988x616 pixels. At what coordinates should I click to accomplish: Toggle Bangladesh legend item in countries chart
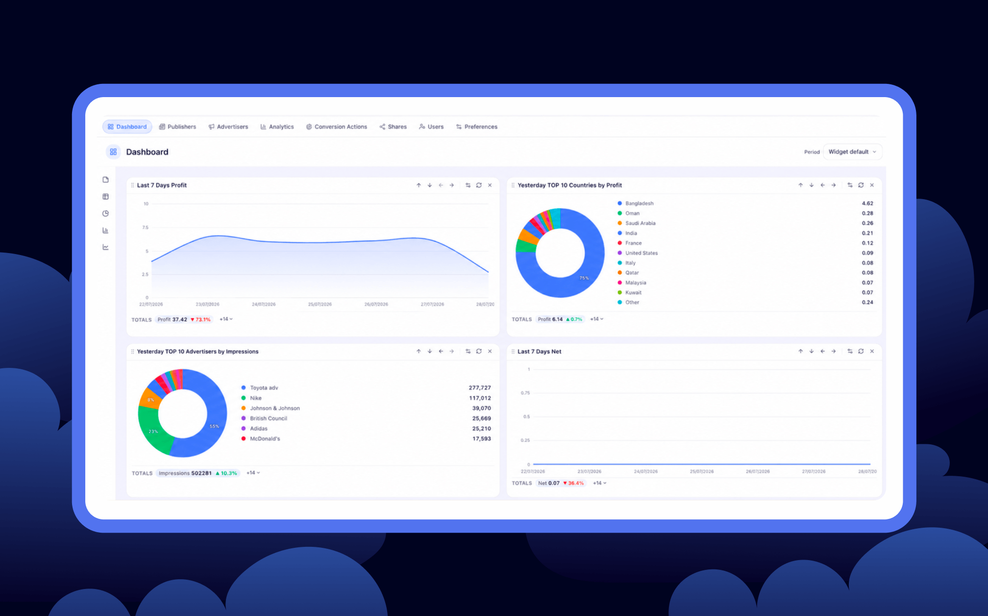tap(636, 203)
